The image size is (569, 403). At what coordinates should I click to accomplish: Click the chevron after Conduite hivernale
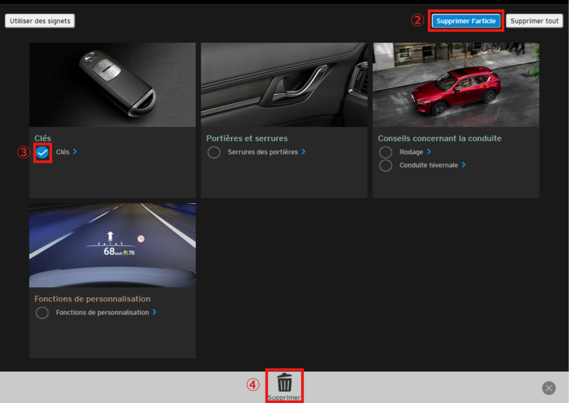[464, 165]
